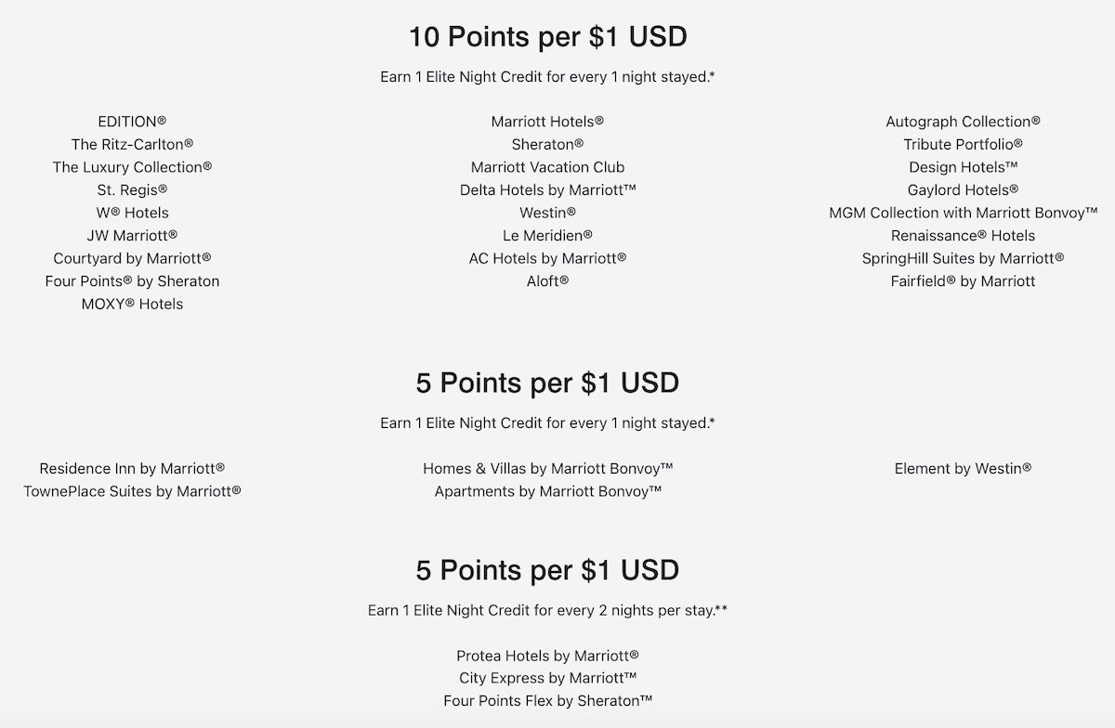1115x728 pixels.
Task: Select Four Points Flex by Sheraton
Action: pos(547,701)
